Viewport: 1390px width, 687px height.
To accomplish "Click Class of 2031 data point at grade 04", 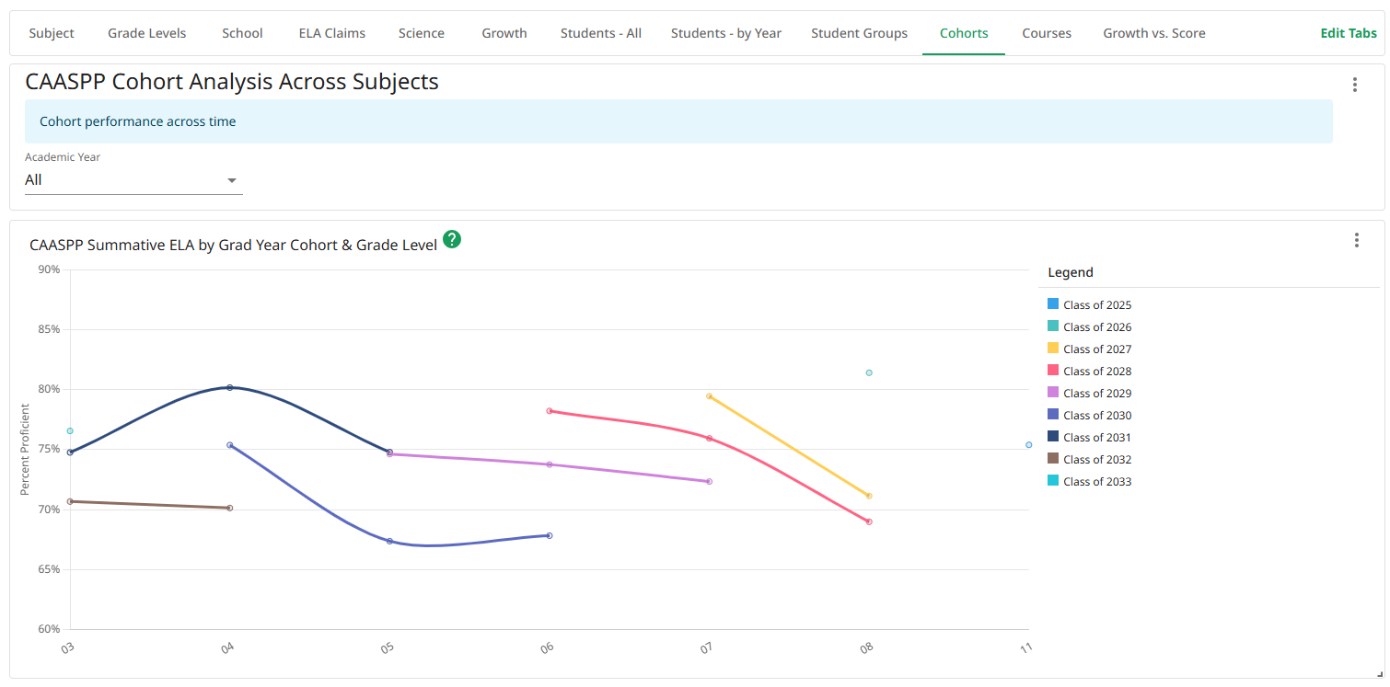I will tap(230, 387).
